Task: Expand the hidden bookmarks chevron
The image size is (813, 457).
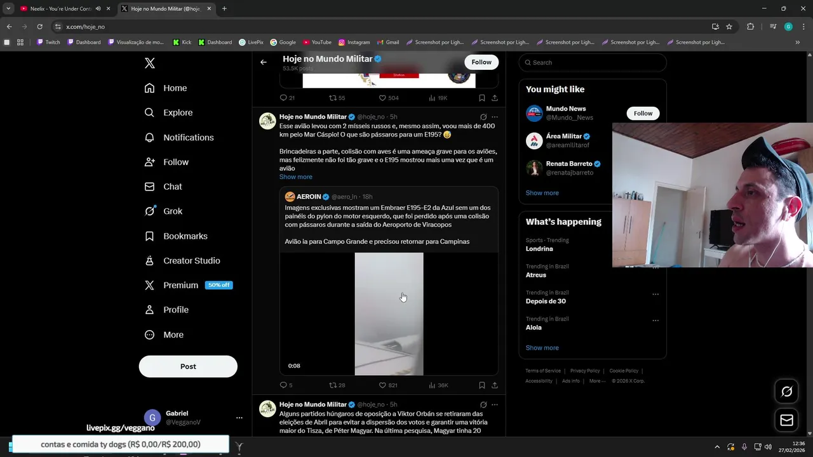Action: pyautogui.click(x=798, y=43)
